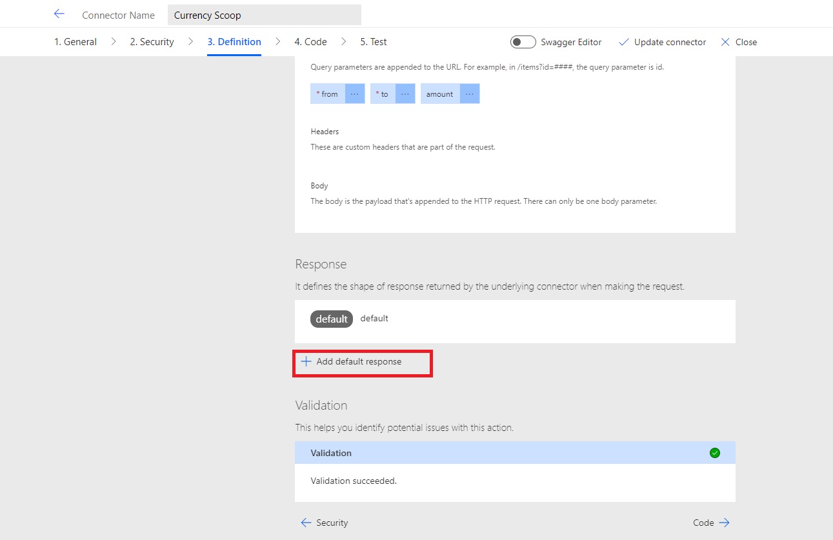
Task: Open the menu on the amount parameter
Action: (x=469, y=93)
